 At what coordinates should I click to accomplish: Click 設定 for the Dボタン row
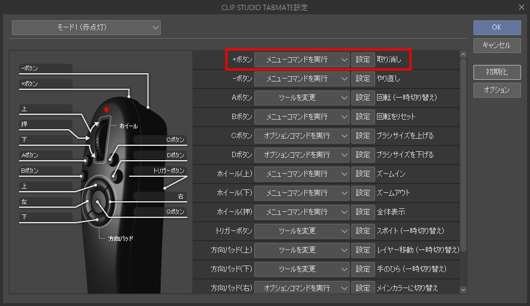pos(363,155)
